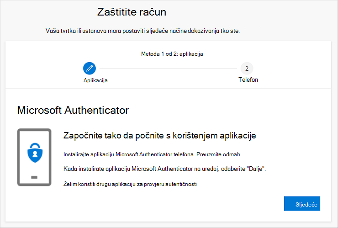
Task: Click the Metoda 1 od 2: aplikacija text
Action: pos(172,54)
